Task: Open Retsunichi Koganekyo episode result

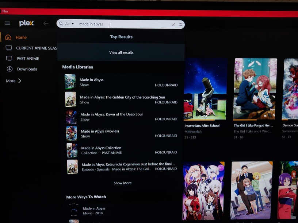Action: pos(121,167)
